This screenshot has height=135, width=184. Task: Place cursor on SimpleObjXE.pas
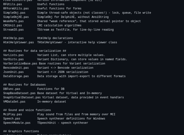pos(16,17)
